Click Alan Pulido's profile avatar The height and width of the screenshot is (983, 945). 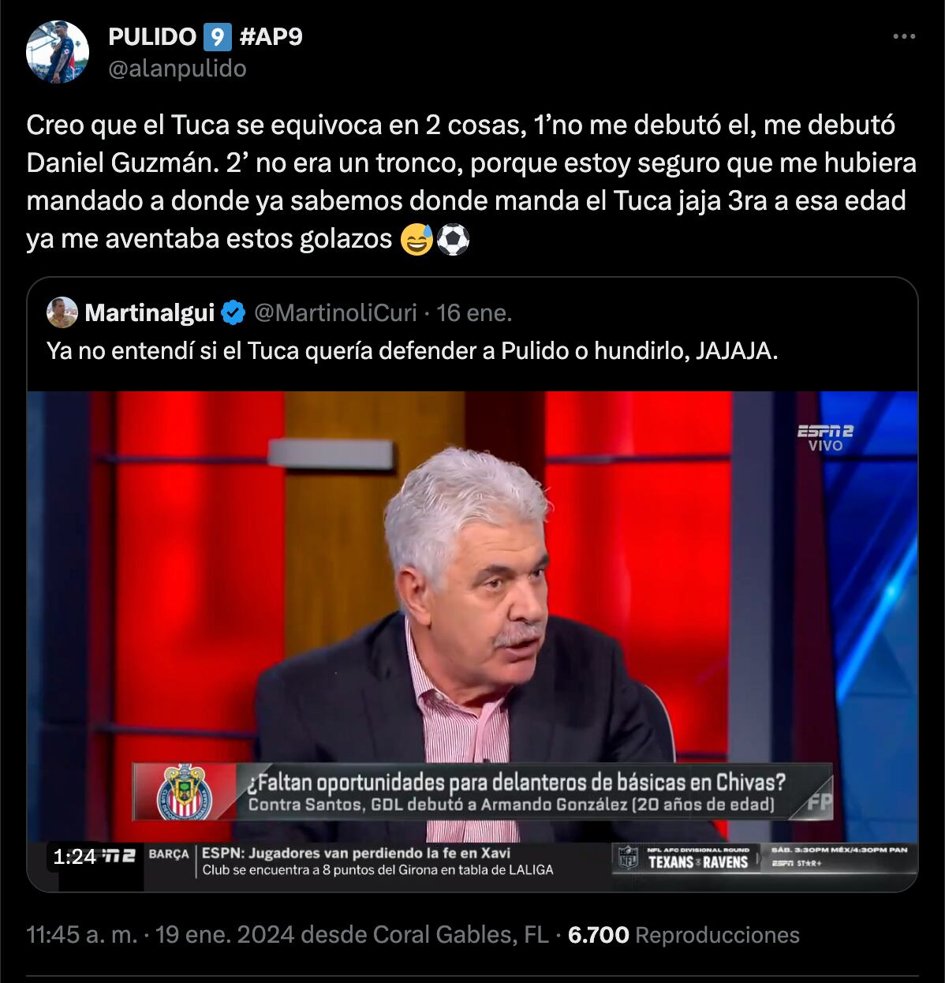pyautogui.click(x=57, y=52)
